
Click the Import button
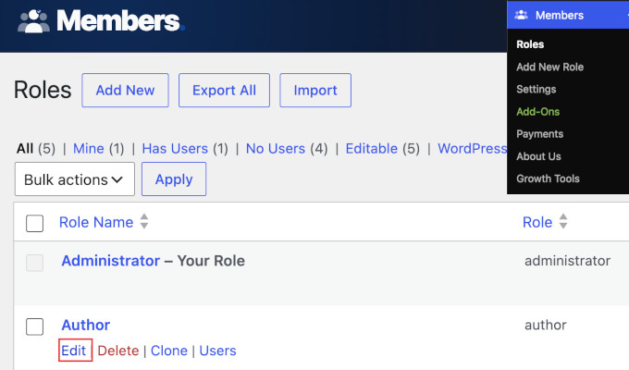pyautogui.click(x=315, y=91)
